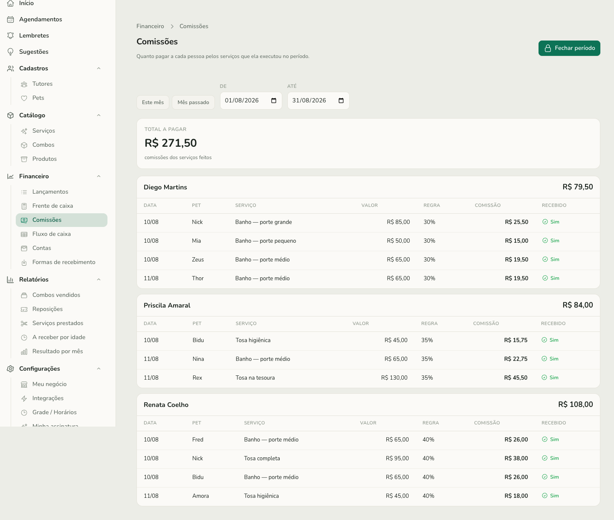Click the Integrações lightning icon

(x=24, y=398)
